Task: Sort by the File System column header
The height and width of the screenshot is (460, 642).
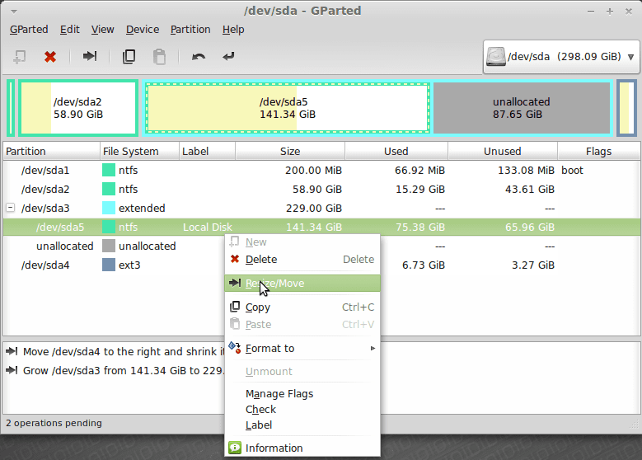Action: tap(139, 151)
